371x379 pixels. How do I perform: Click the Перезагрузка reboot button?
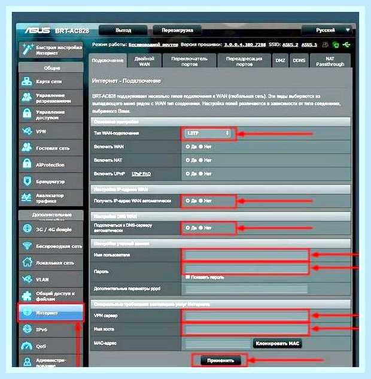177,30
